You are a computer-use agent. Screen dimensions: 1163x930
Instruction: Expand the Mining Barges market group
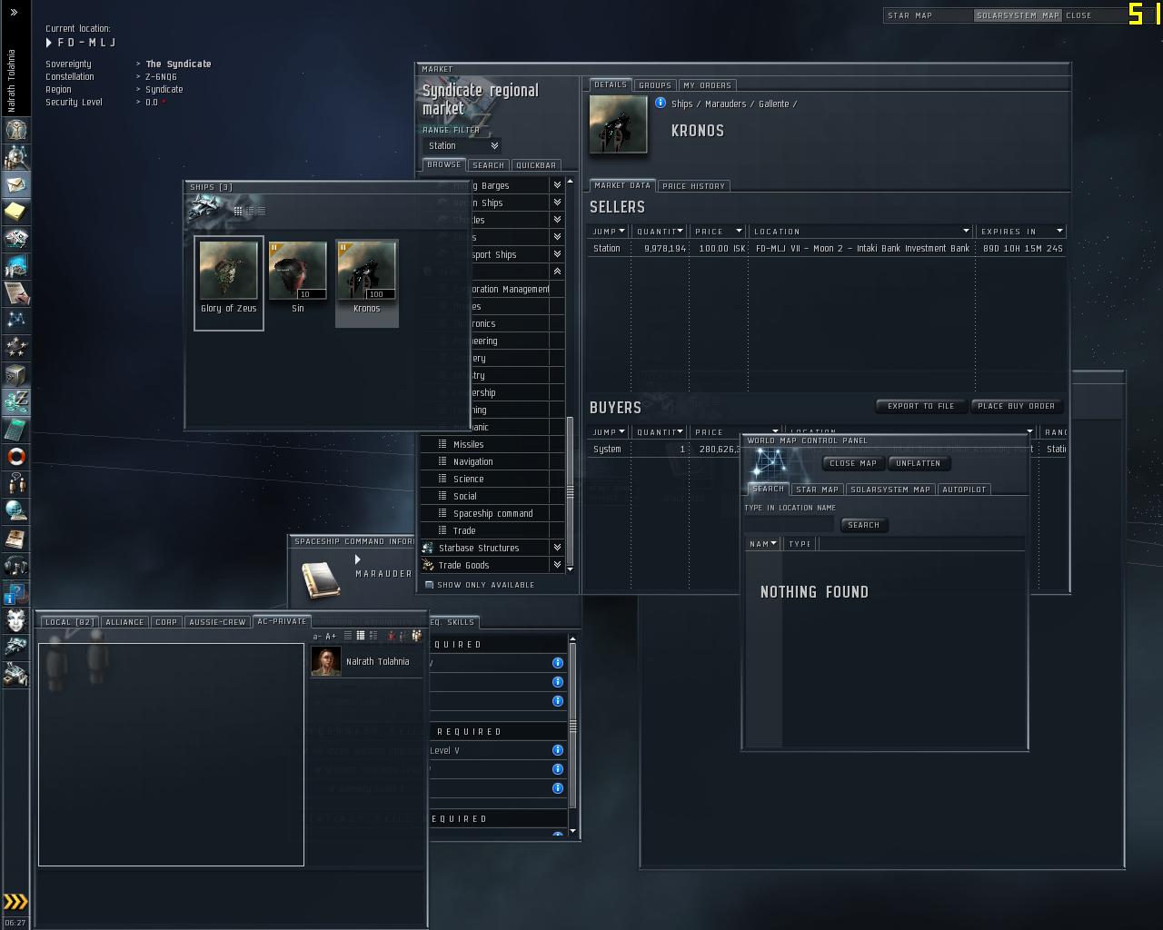(x=557, y=185)
